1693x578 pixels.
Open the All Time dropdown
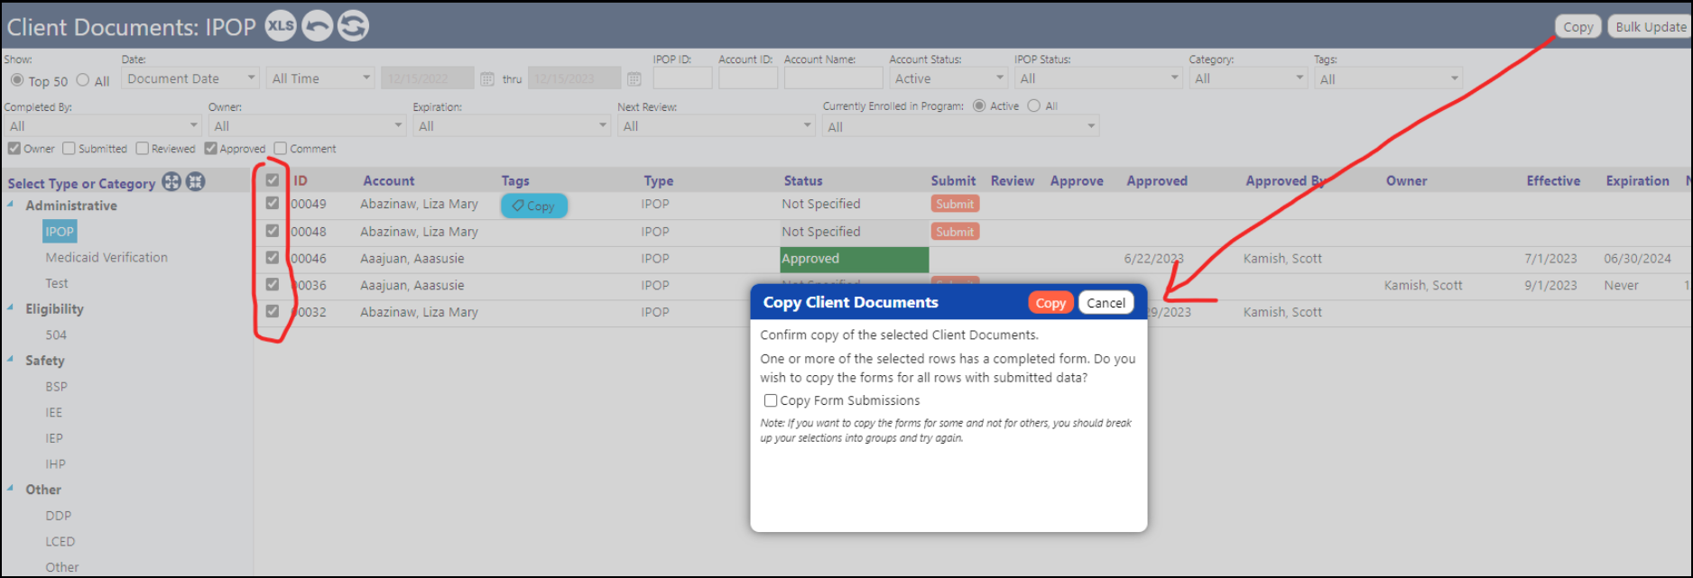(320, 78)
